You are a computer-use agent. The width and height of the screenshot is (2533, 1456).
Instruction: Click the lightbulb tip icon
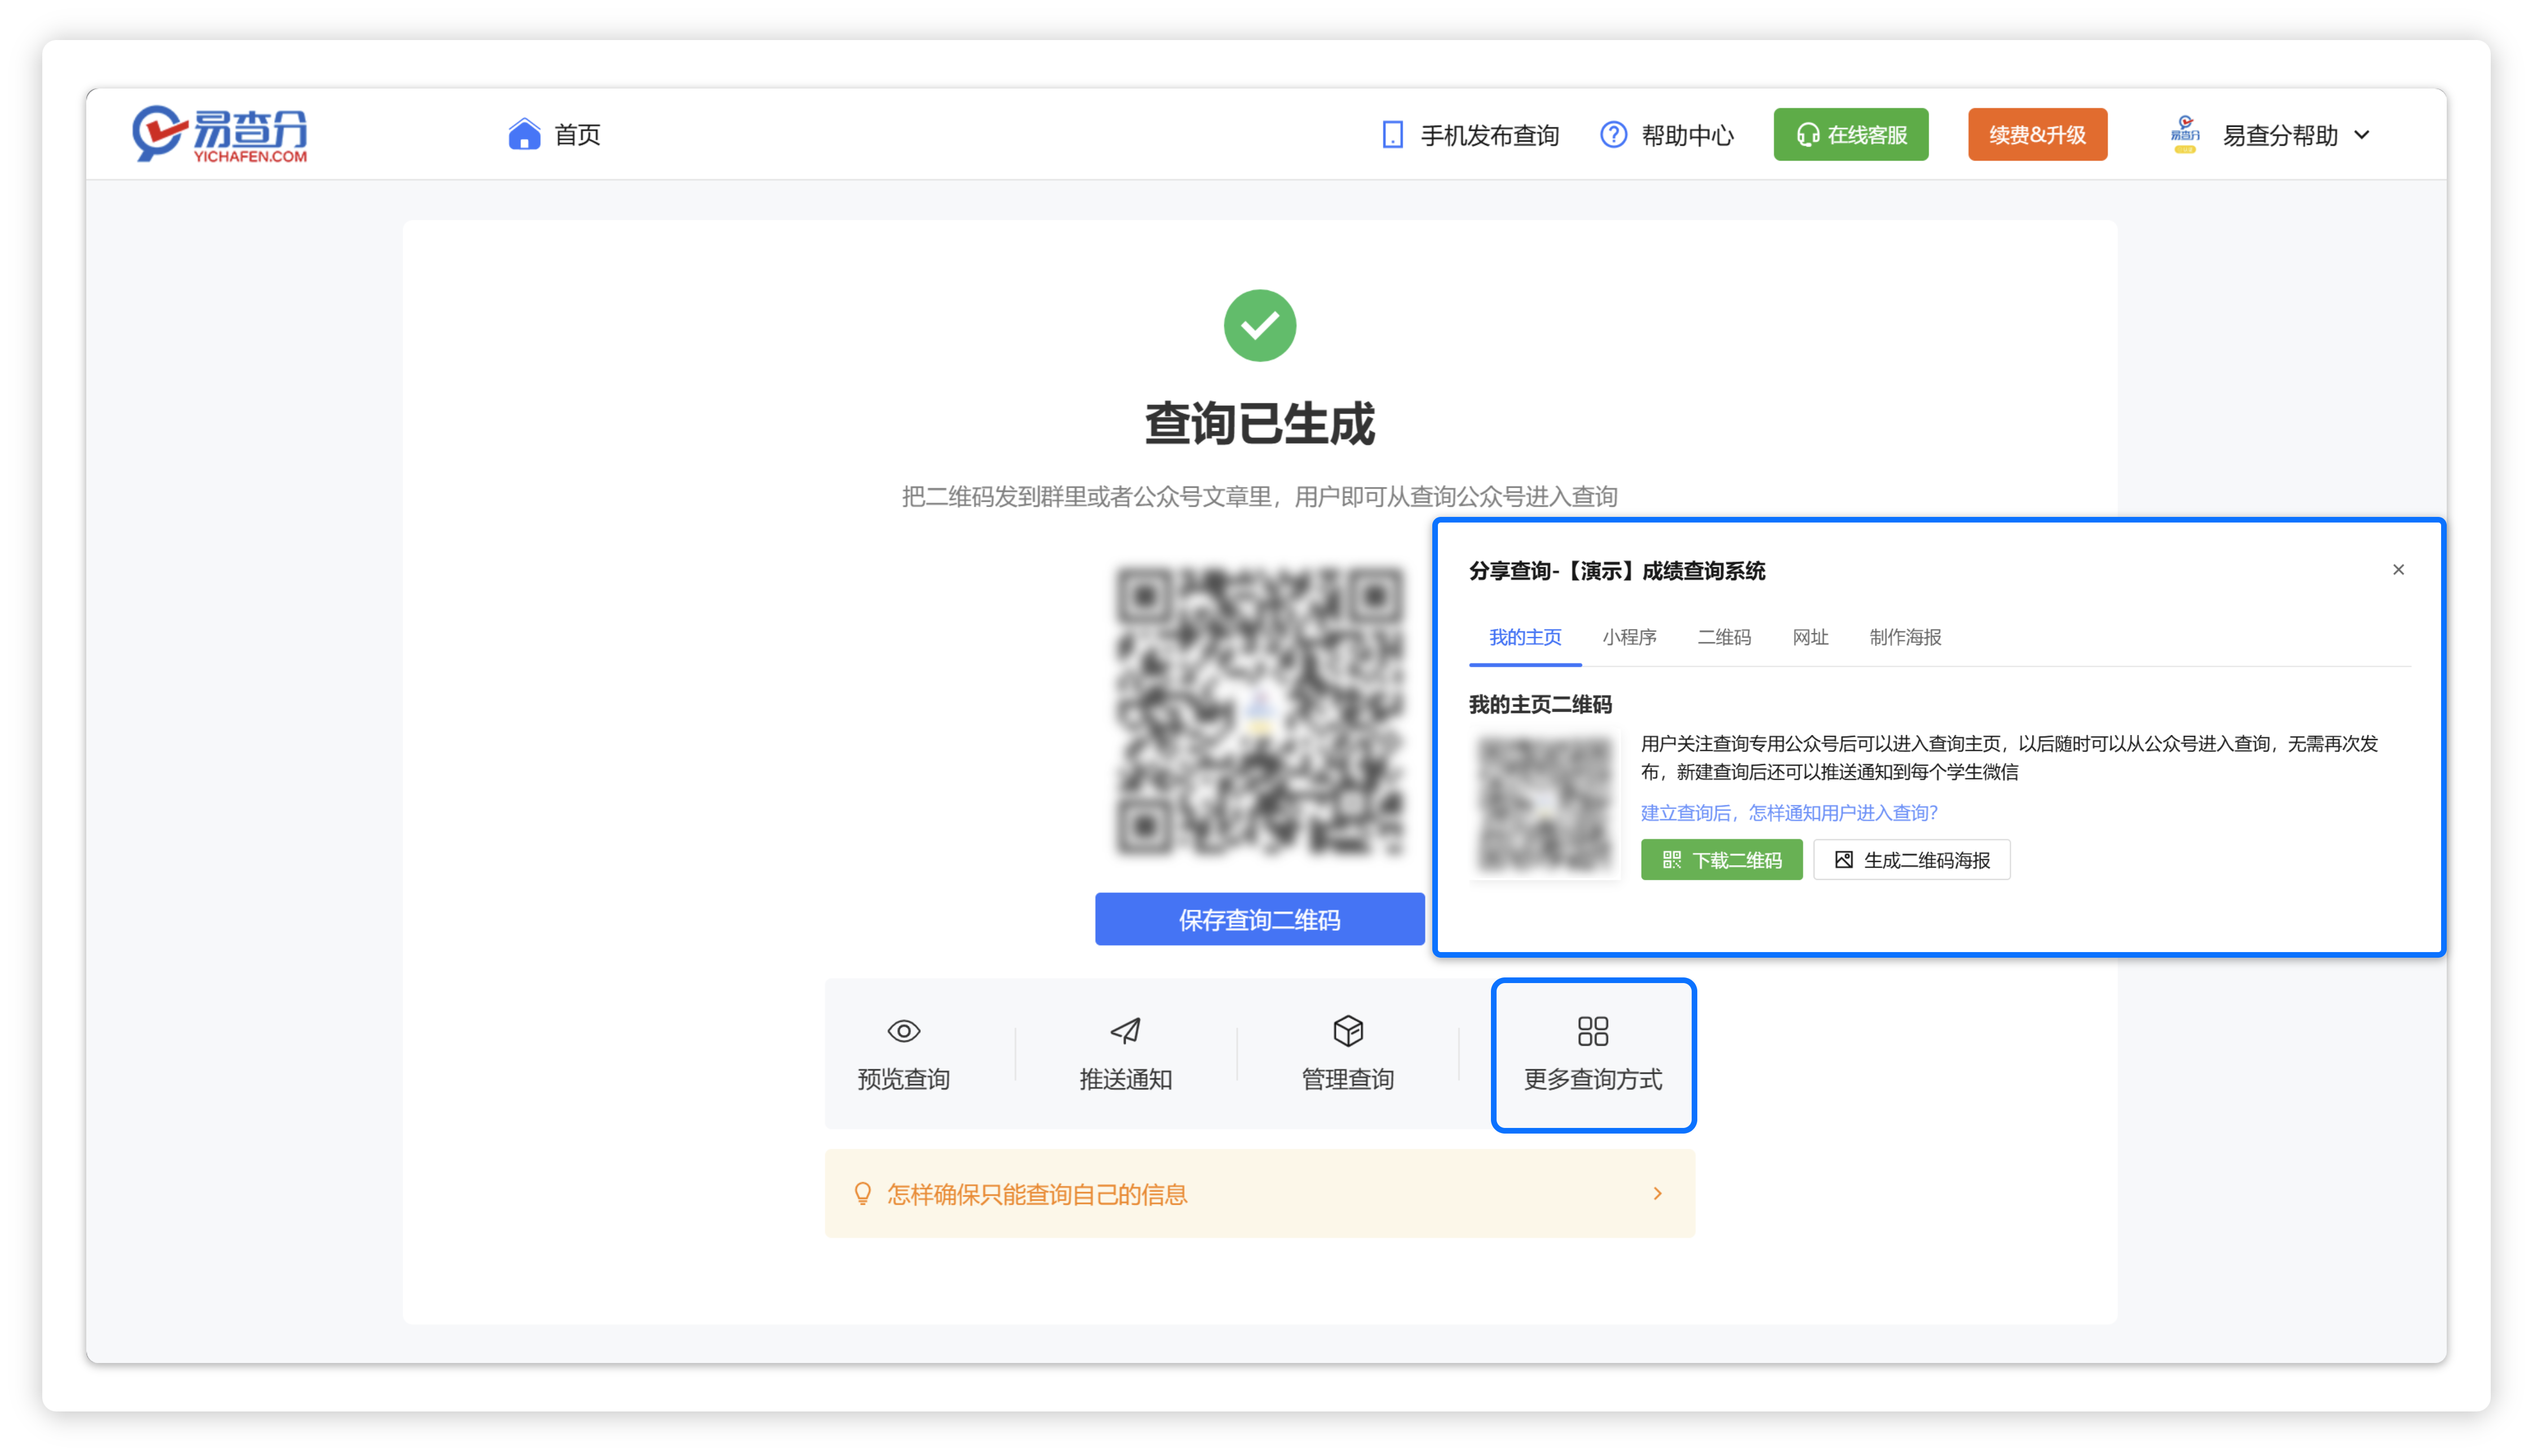(x=862, y=1193)
